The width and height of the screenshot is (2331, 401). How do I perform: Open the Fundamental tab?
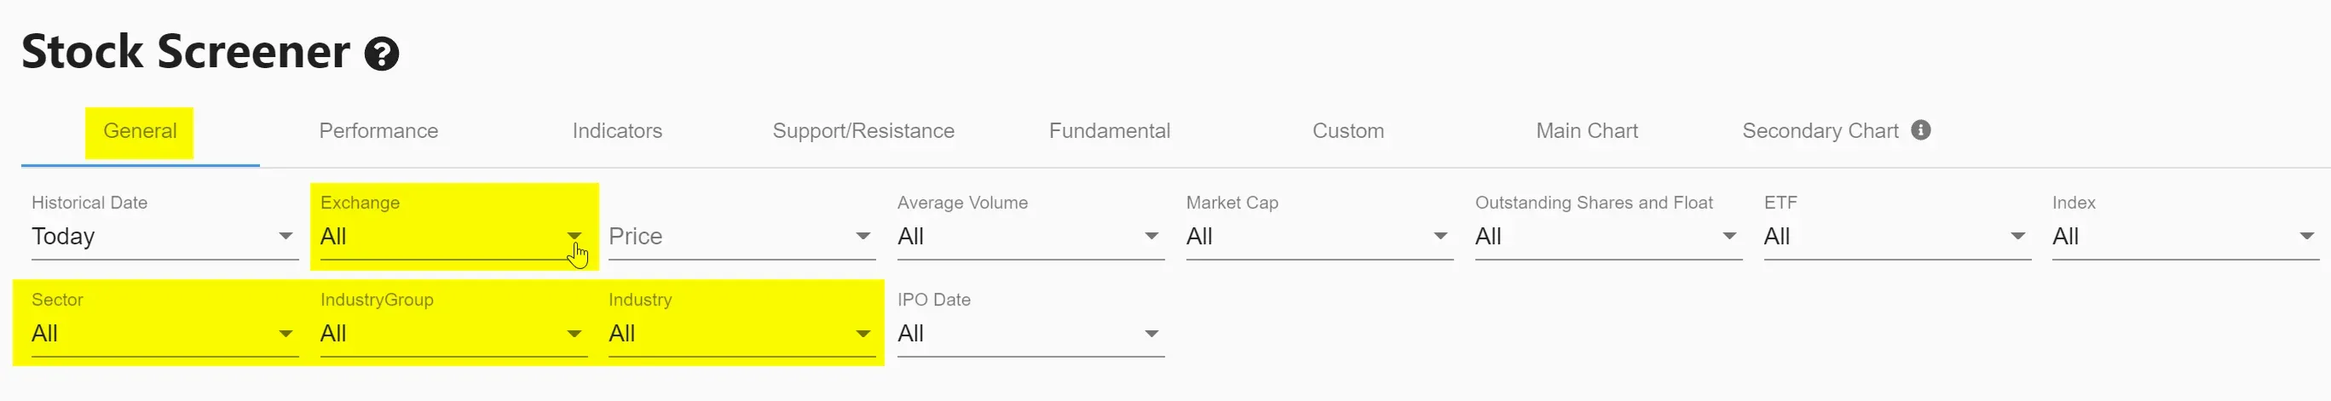pyautogui.click(x=1110, y=131)
